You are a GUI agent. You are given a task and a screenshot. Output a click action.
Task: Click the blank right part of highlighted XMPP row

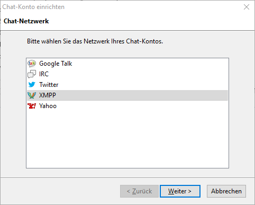coord(141,95)
